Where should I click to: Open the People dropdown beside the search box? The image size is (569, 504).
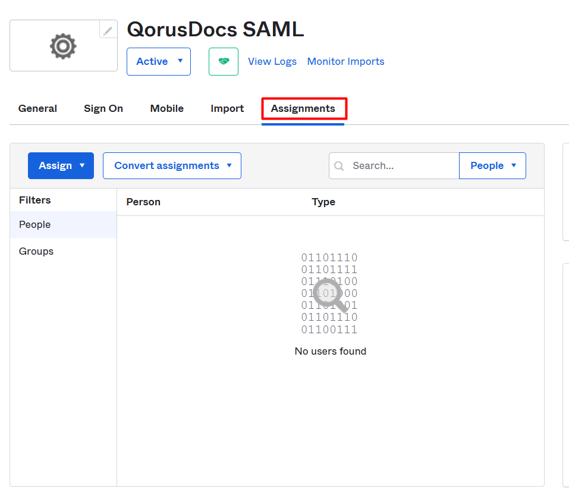(x=492, y=166)
